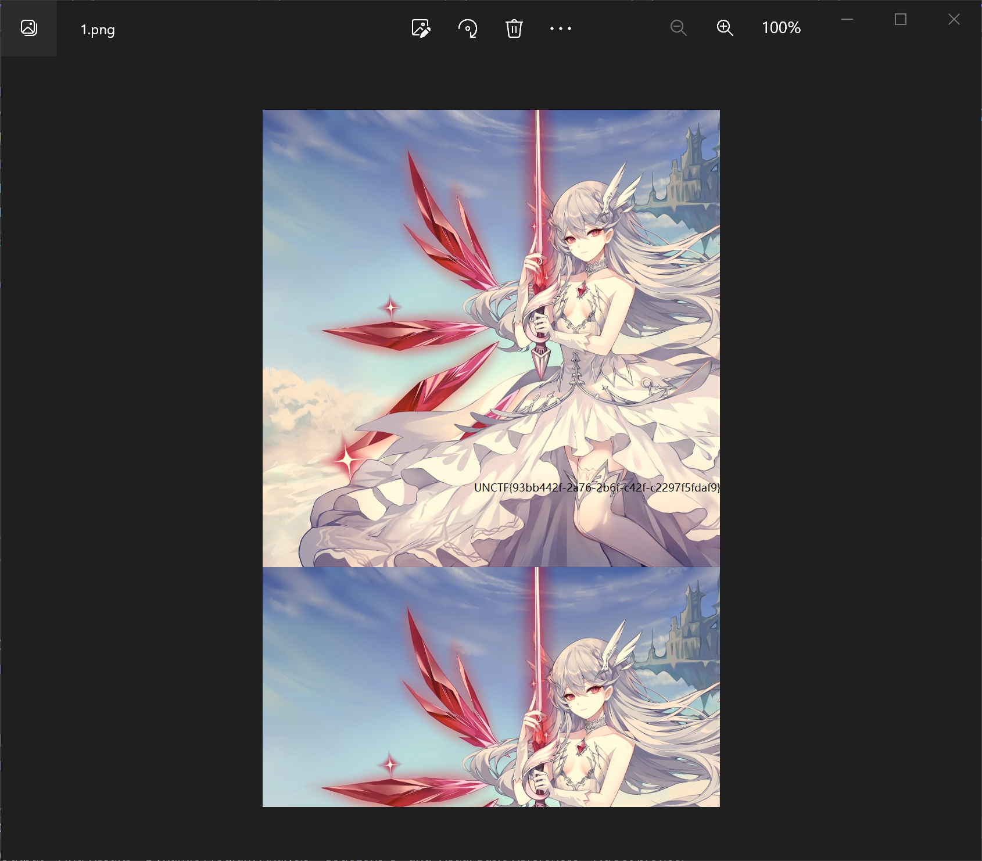982x861 pixels.
Task: Click the UNCTF flag text on the image
Action: (x=596, y=487)
